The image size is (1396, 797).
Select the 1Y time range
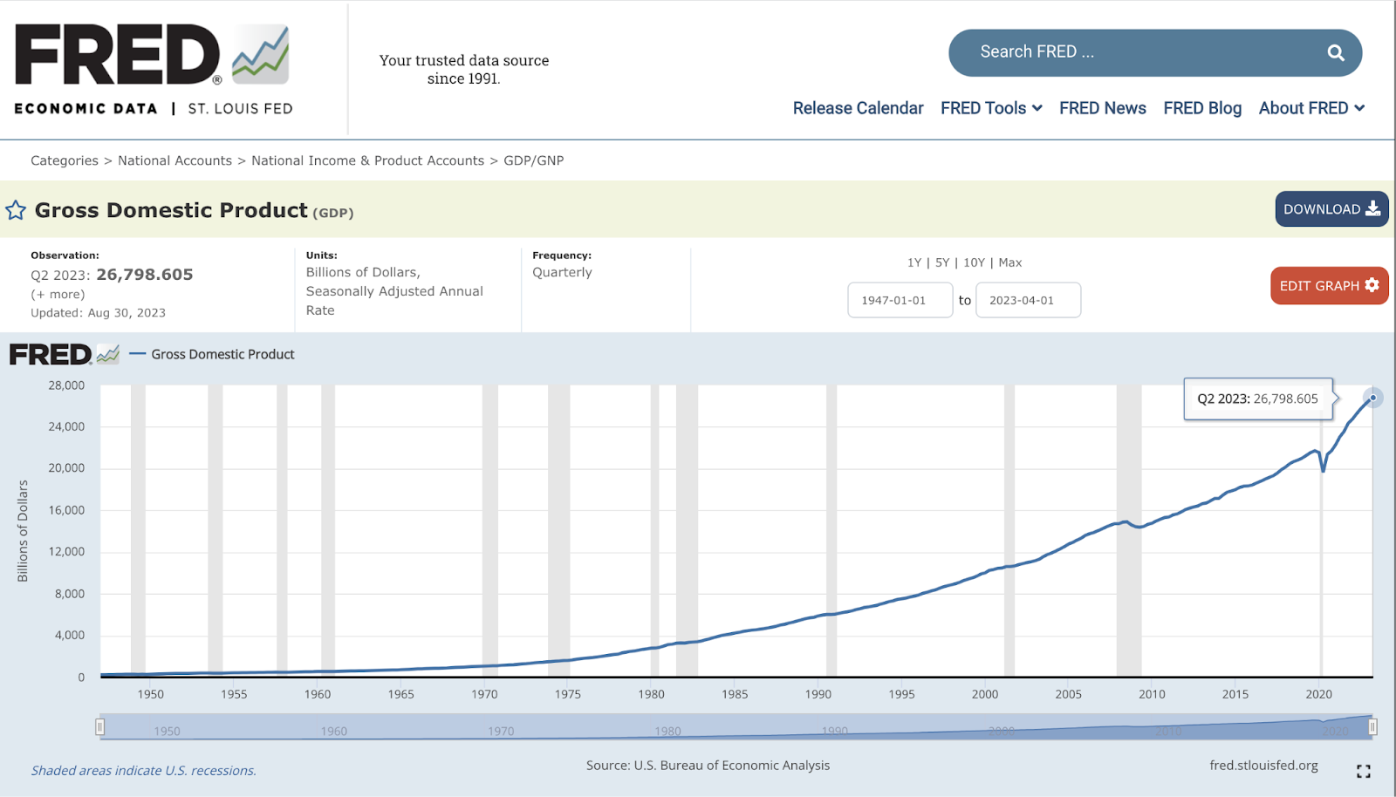pyautogui.click(x=914, y=262)
